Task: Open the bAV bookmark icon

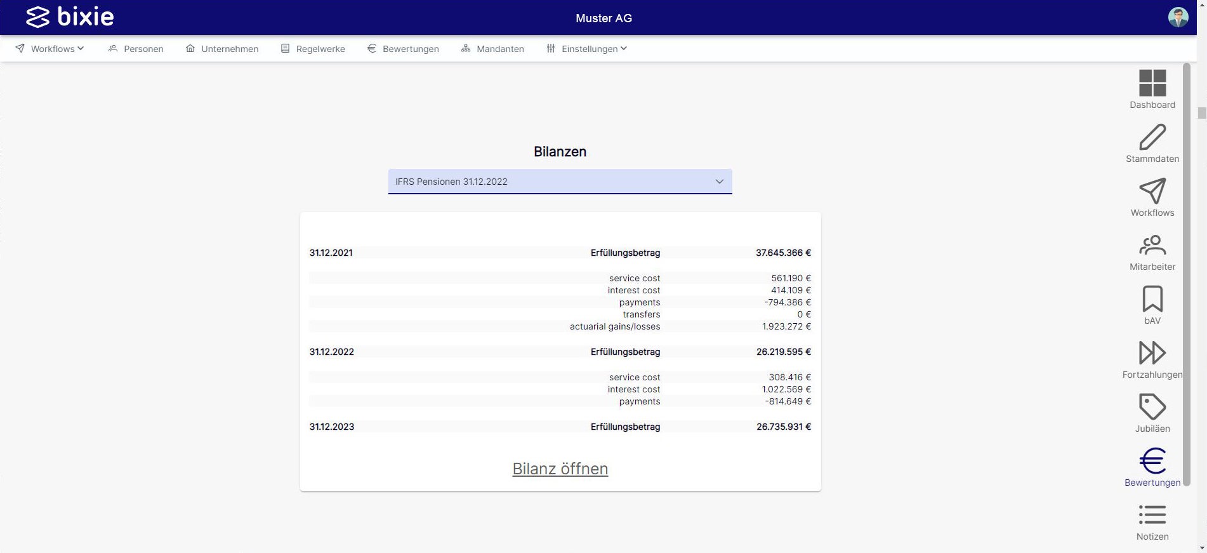Action: coord(1152,299)
